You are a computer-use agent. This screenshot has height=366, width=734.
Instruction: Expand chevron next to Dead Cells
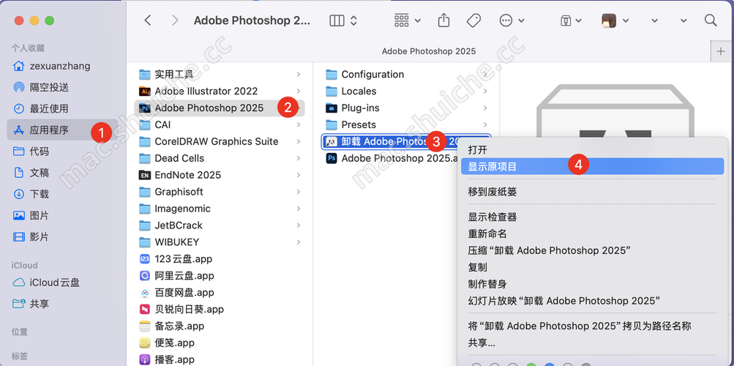point(299,158)
